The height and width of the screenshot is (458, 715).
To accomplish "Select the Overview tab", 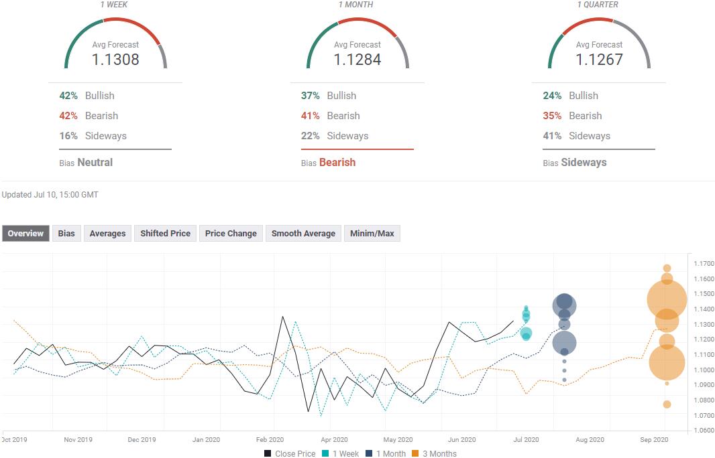I will (25, 234).
